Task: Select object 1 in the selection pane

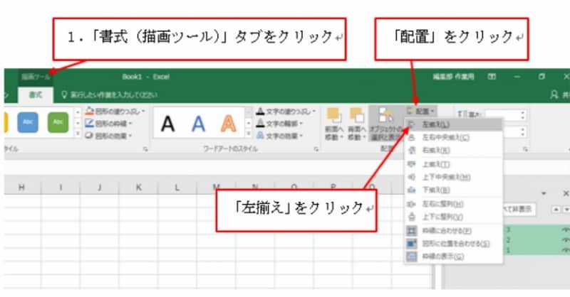Action: (537, 250)
